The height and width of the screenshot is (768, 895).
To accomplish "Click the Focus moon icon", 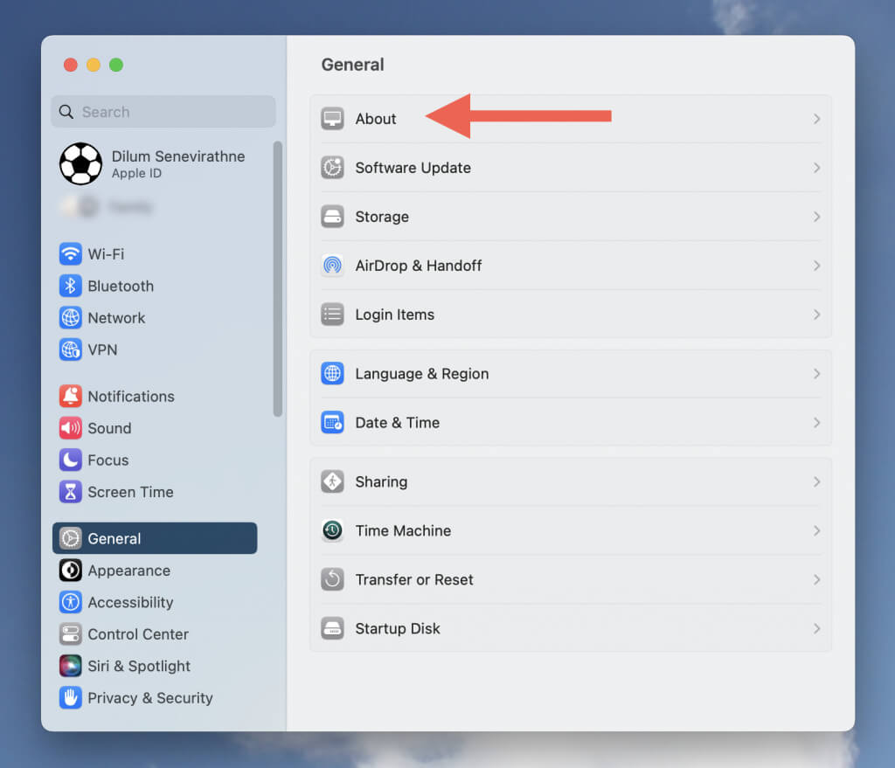I will click(70, 460).
